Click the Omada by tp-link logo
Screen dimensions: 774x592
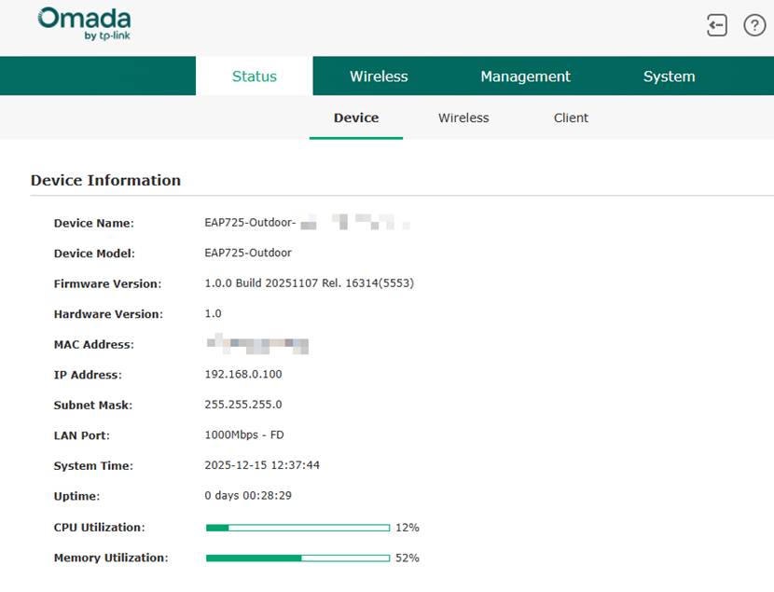[82, 21]
